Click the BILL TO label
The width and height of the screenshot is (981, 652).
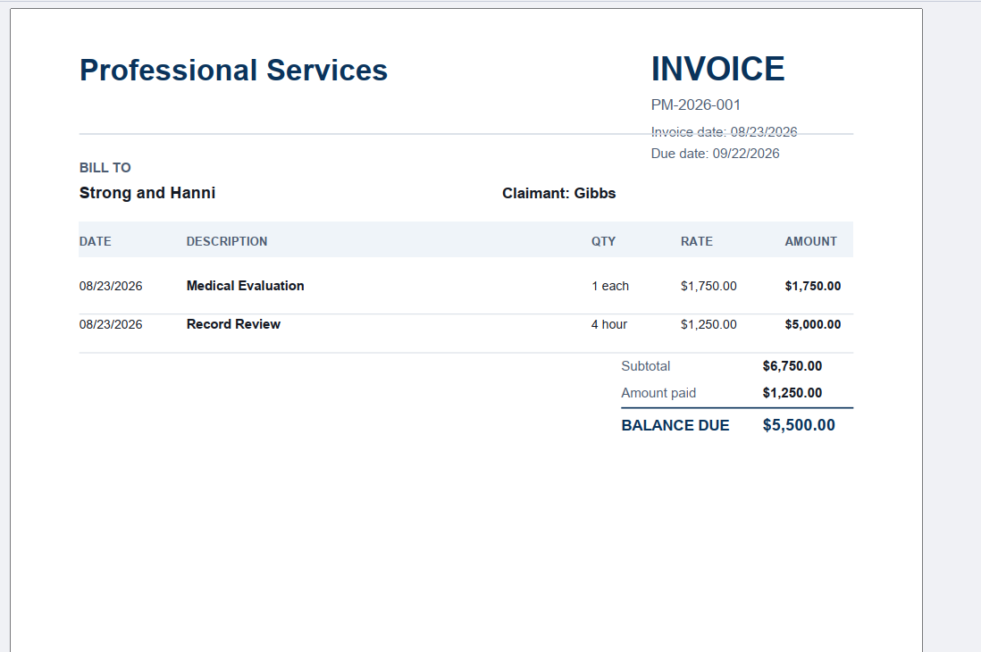pos(105,168)
